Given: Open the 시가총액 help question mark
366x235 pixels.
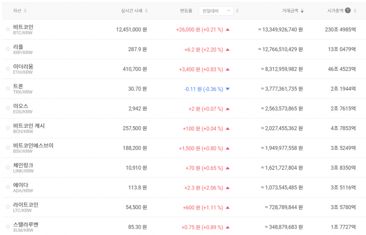Looking at the screenshot, I should pos(348,10).
